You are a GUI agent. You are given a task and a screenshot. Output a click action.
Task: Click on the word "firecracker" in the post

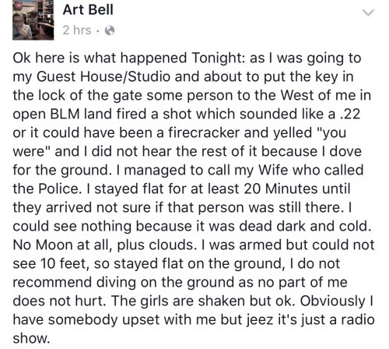pyautogui.click(x=204, y=133)
